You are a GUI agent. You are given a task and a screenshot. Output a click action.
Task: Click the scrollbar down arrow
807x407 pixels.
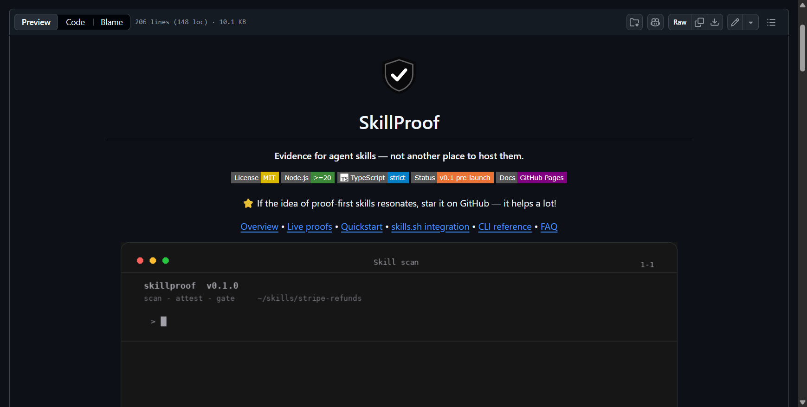pos(802,402)
